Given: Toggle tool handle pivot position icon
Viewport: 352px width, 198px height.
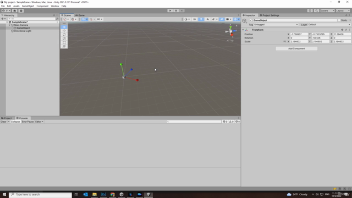Looking at the screenshot, I should coord(66,19).
